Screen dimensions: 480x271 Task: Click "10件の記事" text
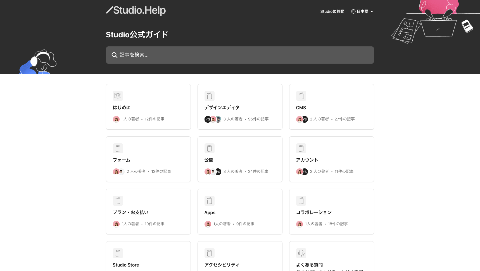point(155,224)
